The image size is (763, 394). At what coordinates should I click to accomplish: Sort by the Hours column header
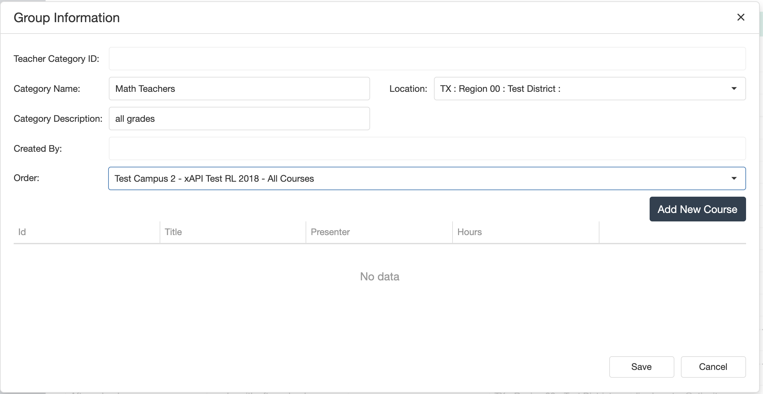point(469,232)
